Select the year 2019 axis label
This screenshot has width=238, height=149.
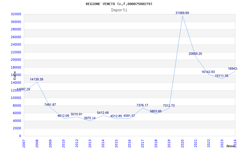(x=169, y=144)
